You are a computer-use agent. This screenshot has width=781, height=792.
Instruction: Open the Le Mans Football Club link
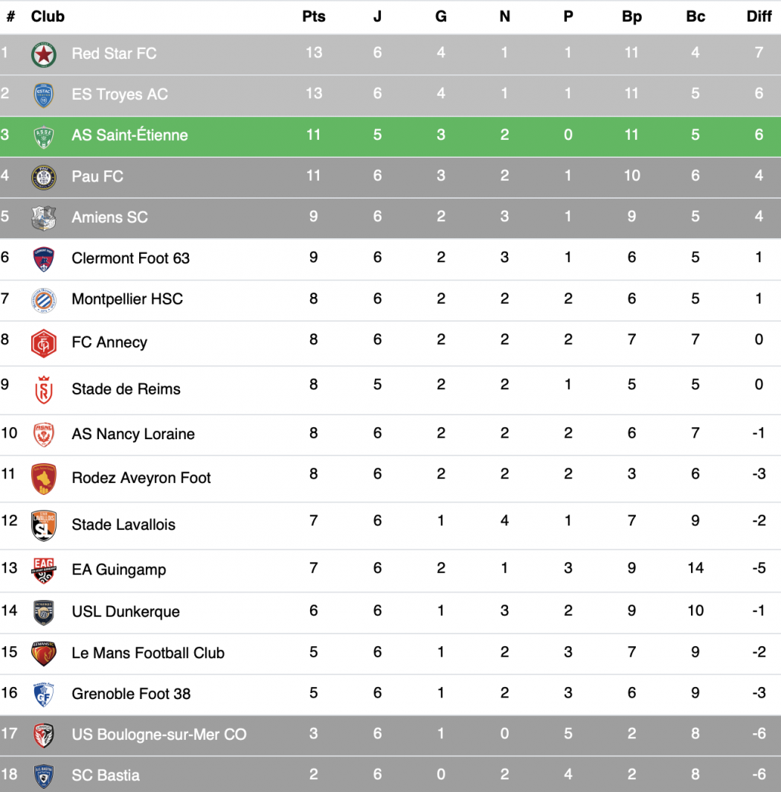pyautogui.click(x=148, y=653)
